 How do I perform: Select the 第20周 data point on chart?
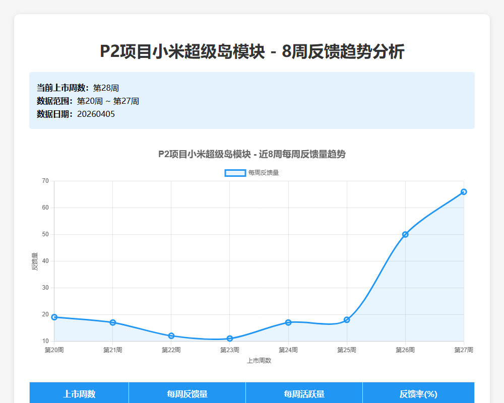pyautogui.click(x=54, y=317)
